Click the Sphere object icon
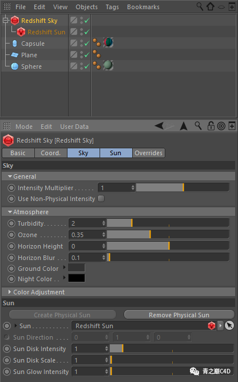The width and height of the screenshot is (238, 382). coord(15,66)
